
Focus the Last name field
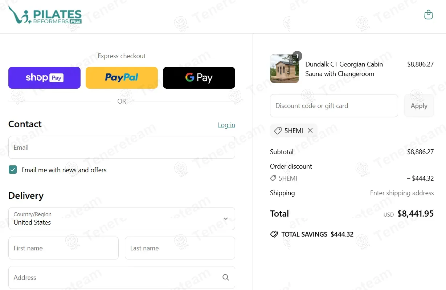click(180, 248)
